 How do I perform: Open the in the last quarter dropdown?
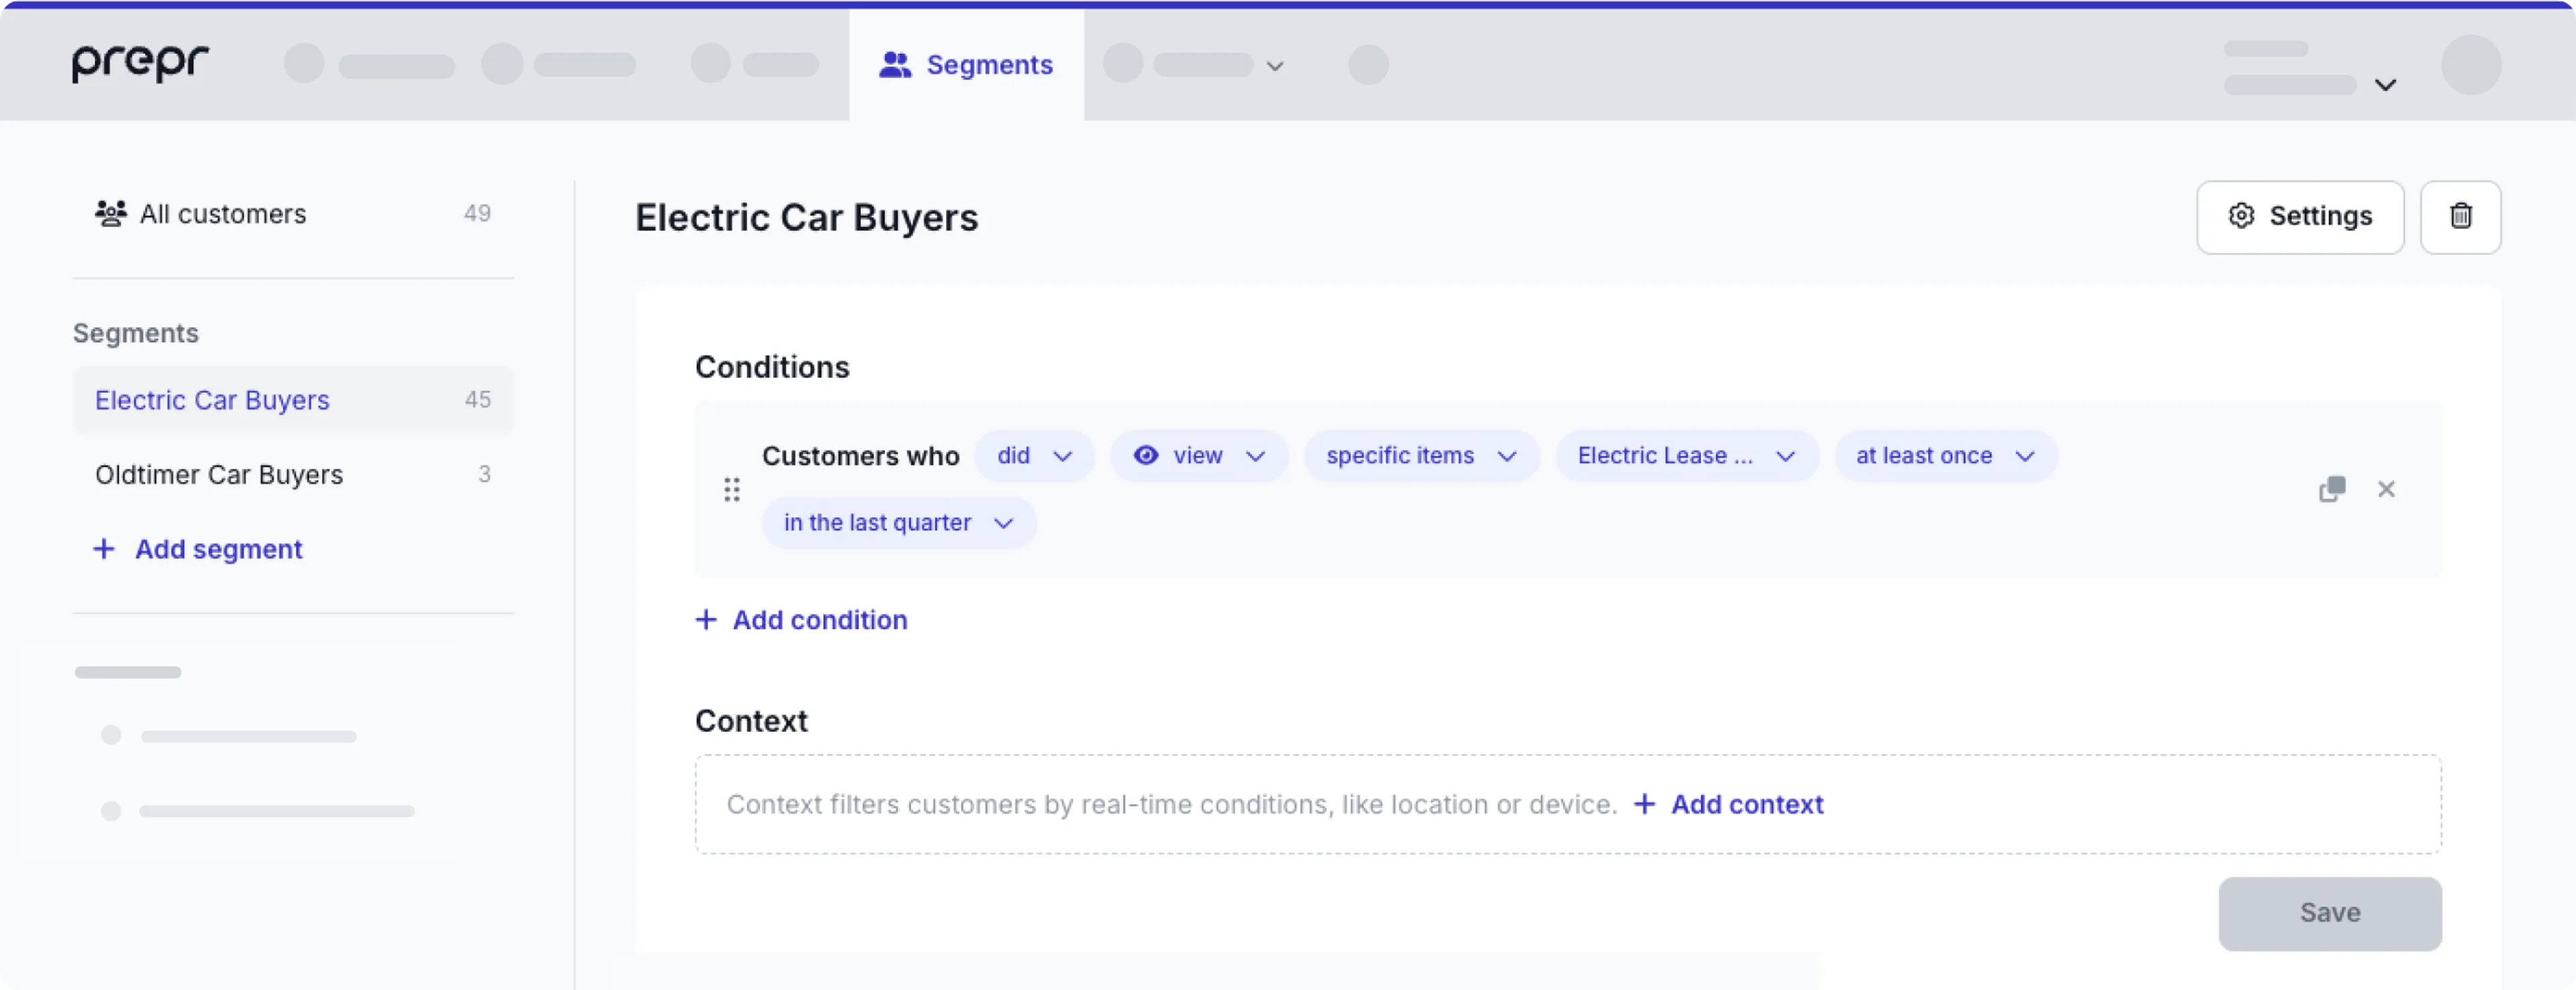point(898,522)
